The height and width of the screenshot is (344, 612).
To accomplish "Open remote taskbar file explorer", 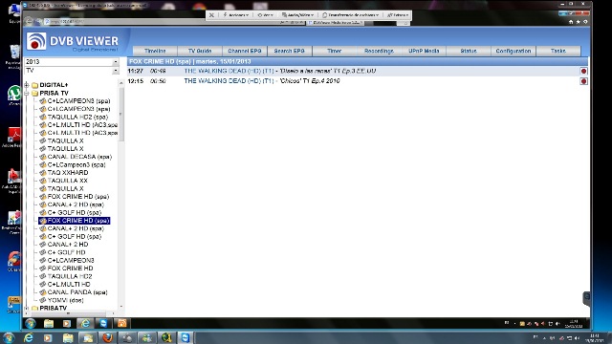I will (x=49, y=323).
